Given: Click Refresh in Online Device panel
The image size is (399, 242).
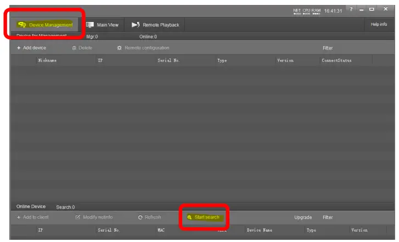Looking at the screenshot, I should click(x=150, y=217).
